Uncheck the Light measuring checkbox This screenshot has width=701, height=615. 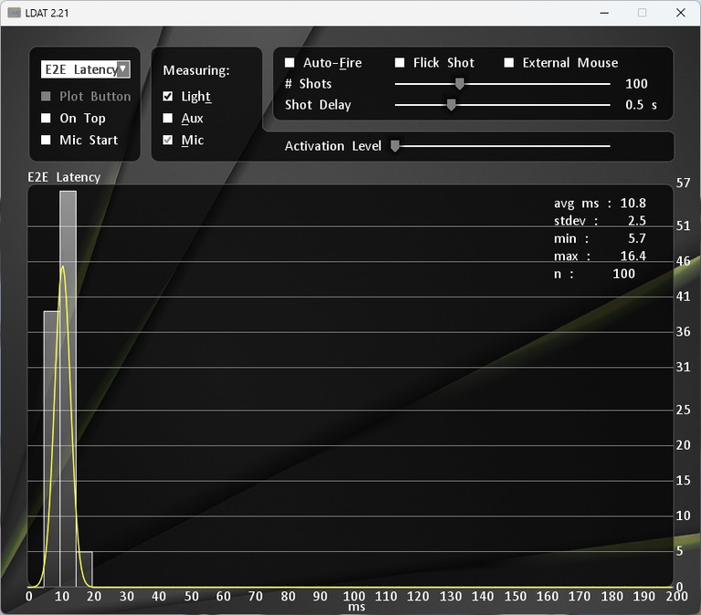(168, 96)
